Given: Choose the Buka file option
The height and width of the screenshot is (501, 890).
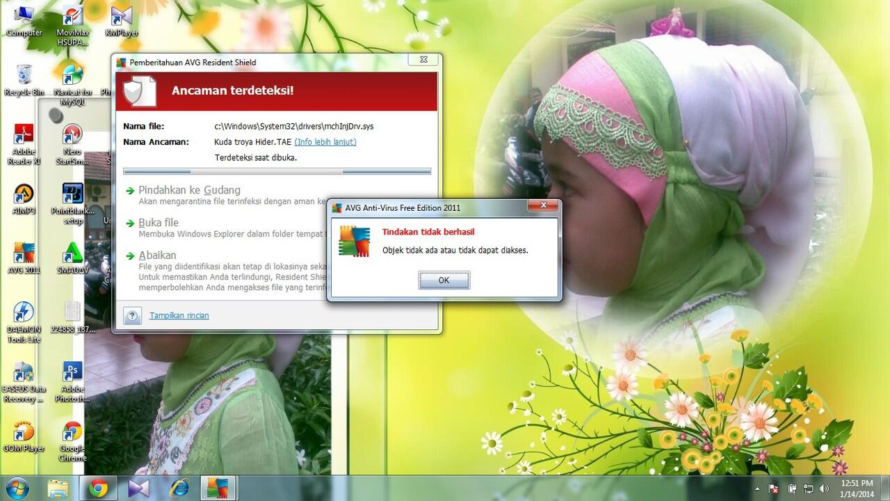Looking at the screenshot, I should [x=159, y=223].
